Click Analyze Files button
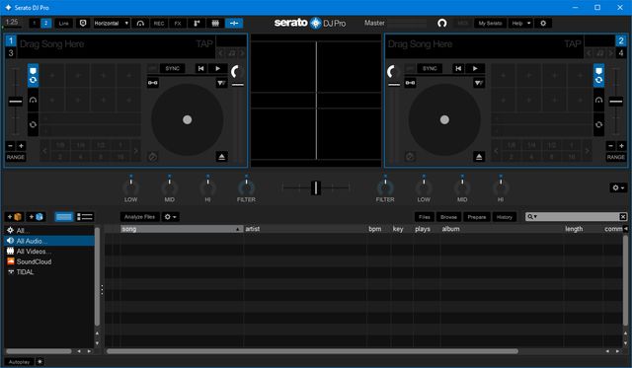Screen dimensions: 632x368 [x=139, y=217]
